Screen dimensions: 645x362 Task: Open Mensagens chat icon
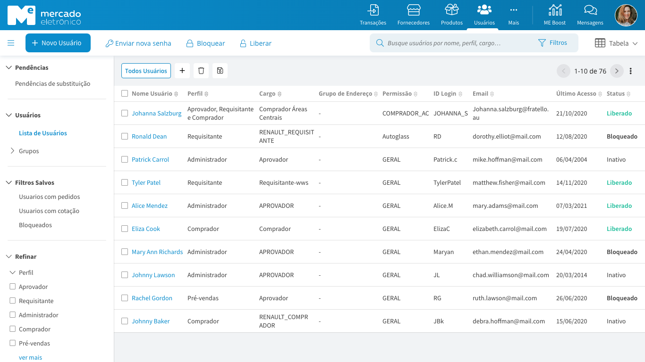(x=590, y=10)
